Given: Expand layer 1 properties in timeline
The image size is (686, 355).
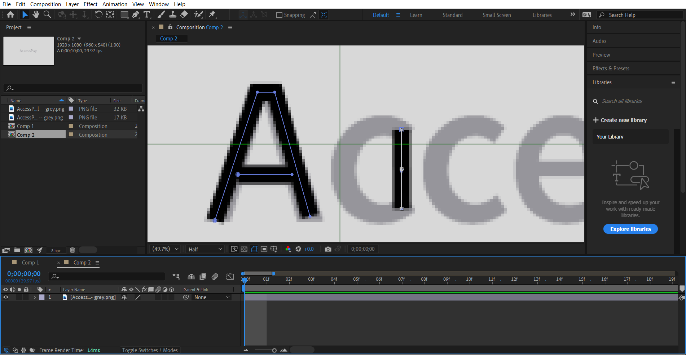Looking at the screenshot, I should click(x=35, y=297).
